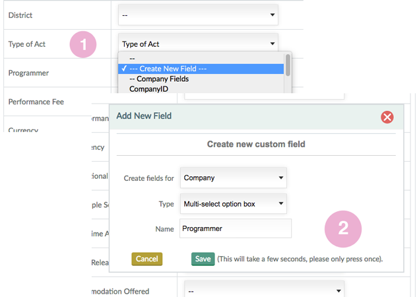Select the Create New Field option
Viewport: 419px width, 297px height.
tap(201, 69)
